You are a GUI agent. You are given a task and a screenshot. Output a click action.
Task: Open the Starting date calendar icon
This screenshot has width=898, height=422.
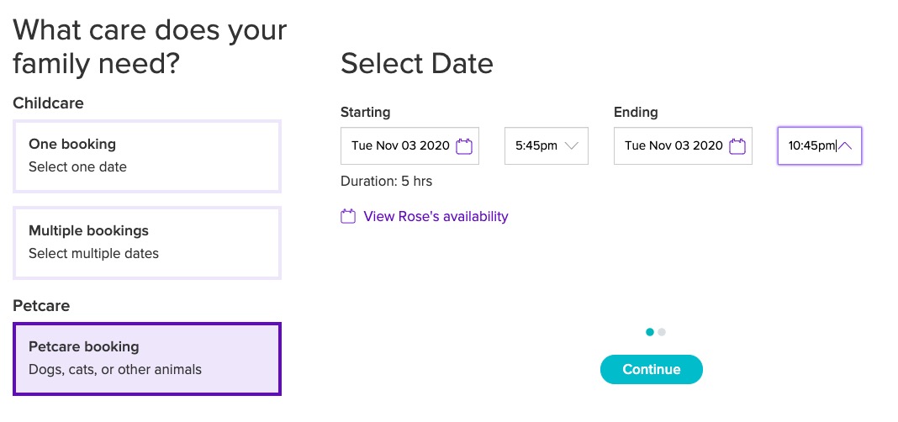[464, 146]
